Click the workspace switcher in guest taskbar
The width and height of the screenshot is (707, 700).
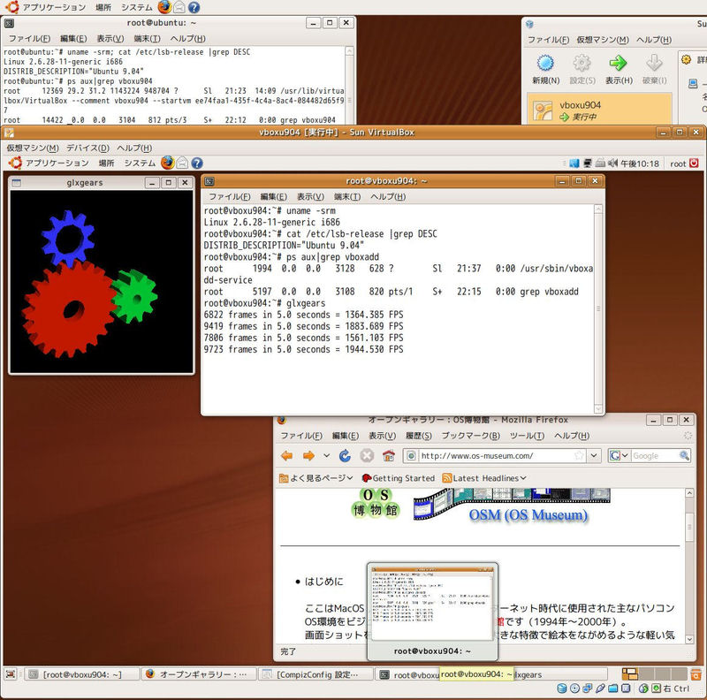pyautogui.click(x=654, y=674)
